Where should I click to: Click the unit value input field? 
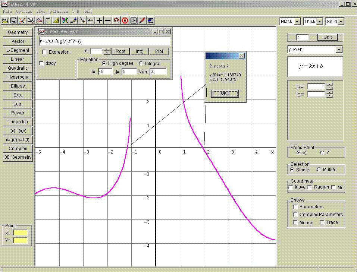[303, 38]
